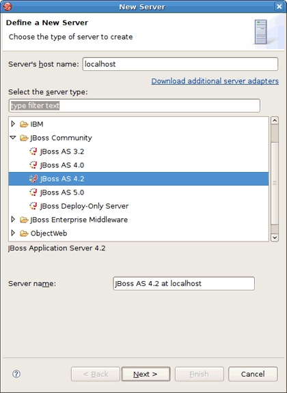Click the server list scroll down arrow
This screenshot has height=393, width=287.
pos(275,237)
